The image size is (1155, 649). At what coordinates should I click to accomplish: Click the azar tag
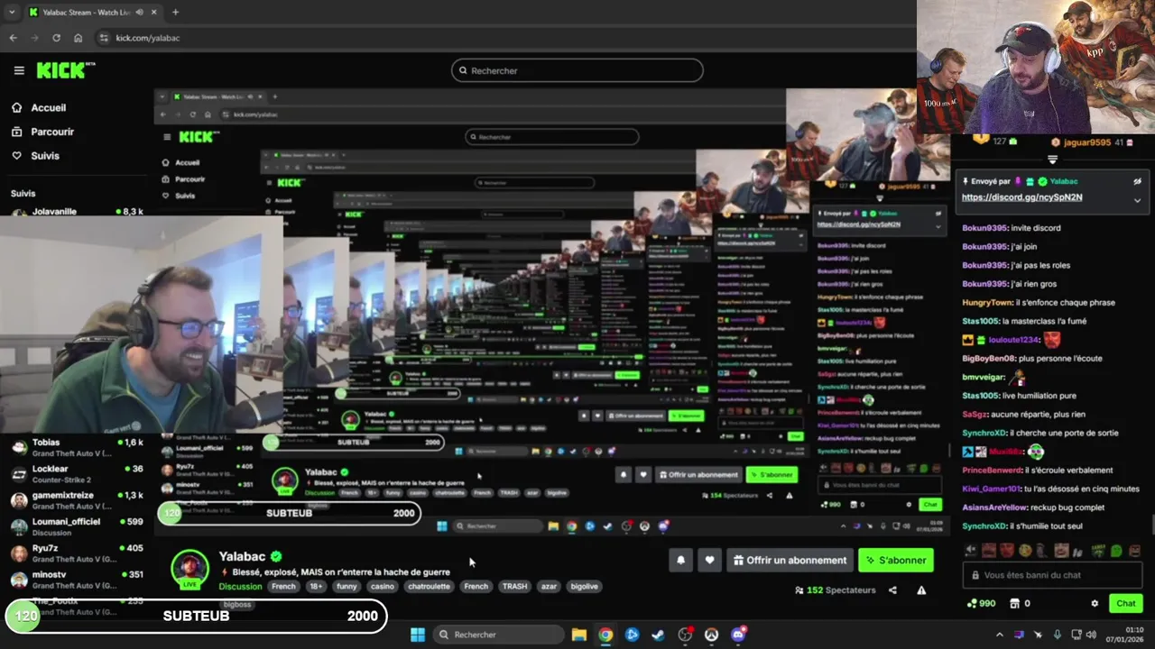coord(549,586)
